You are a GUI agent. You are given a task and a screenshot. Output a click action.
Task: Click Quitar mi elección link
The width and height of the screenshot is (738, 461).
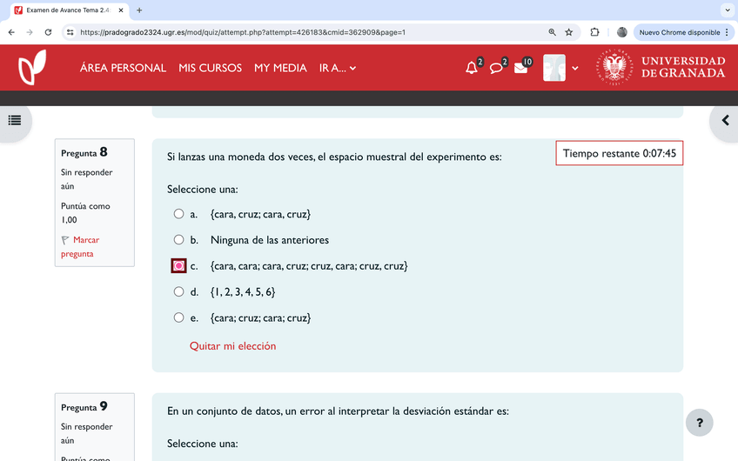(x=232, y=346)
